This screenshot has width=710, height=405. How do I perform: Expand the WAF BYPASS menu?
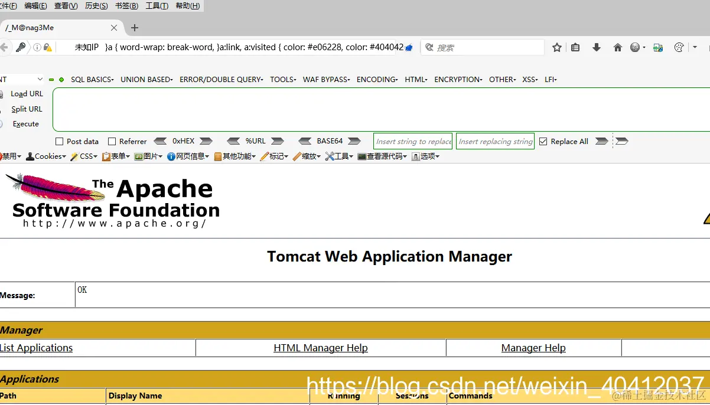pos(327,80)
